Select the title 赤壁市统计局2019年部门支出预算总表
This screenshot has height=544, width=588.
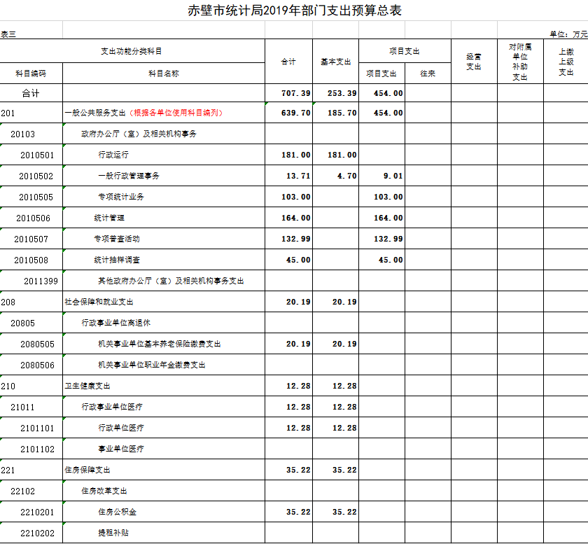[295, 11]
